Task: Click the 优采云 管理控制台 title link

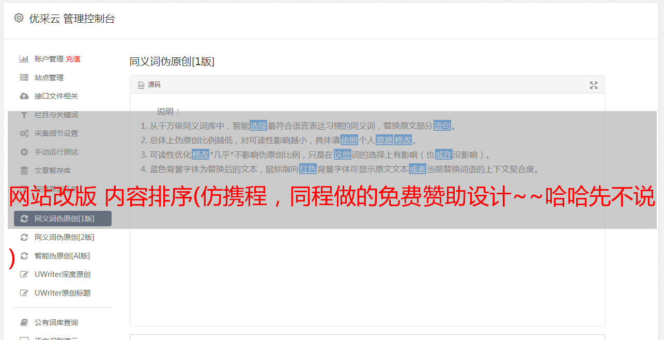Action: (x=72, y=19)
